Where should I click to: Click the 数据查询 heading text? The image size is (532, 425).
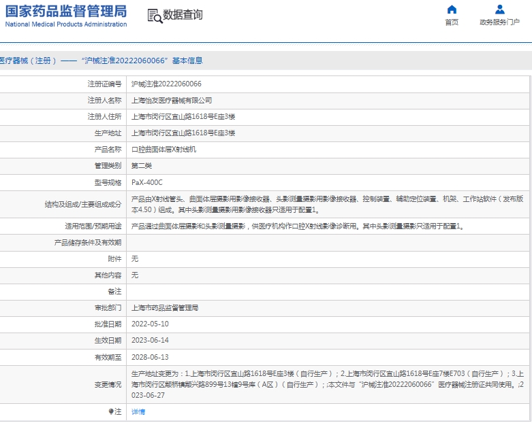[x=183, y=15]
